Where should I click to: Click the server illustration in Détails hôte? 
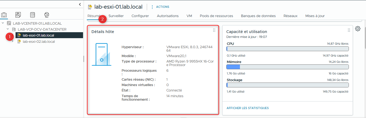point(101,54)
